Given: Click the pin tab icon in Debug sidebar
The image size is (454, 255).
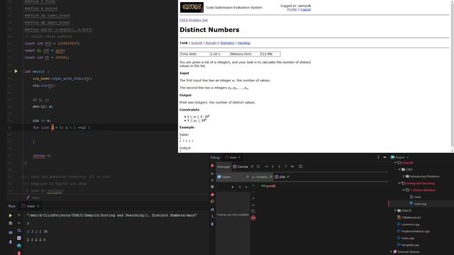Looking at the screenshot, I should [212, 224].
